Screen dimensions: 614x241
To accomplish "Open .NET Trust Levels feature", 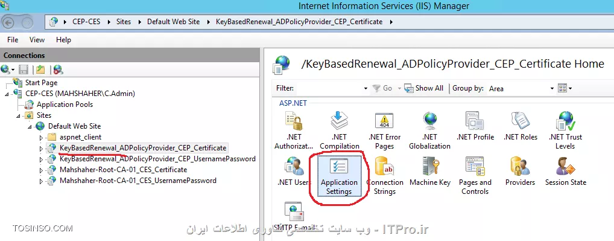I will (x=565, y=130).
